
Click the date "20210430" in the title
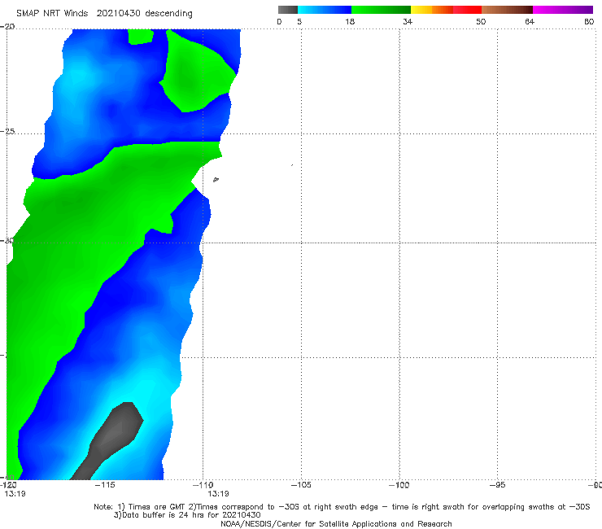coord(118,14)
